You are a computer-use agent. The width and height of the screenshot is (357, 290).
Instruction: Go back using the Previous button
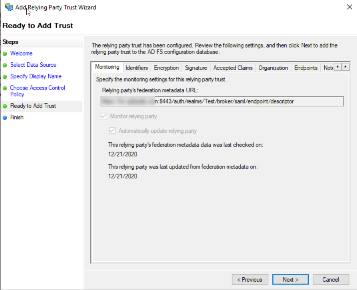pyautogui.click(x=250, y=279)
